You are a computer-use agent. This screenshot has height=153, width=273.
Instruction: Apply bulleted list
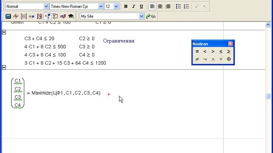178,6
